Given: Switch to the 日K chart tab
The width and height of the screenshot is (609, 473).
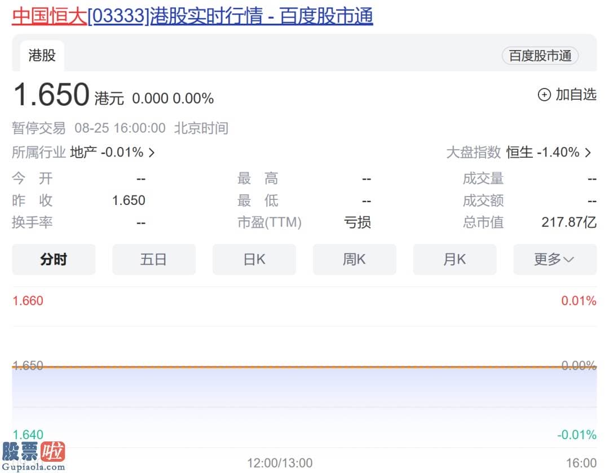Looking at the screenshot, I should click(x=254, y=260).
